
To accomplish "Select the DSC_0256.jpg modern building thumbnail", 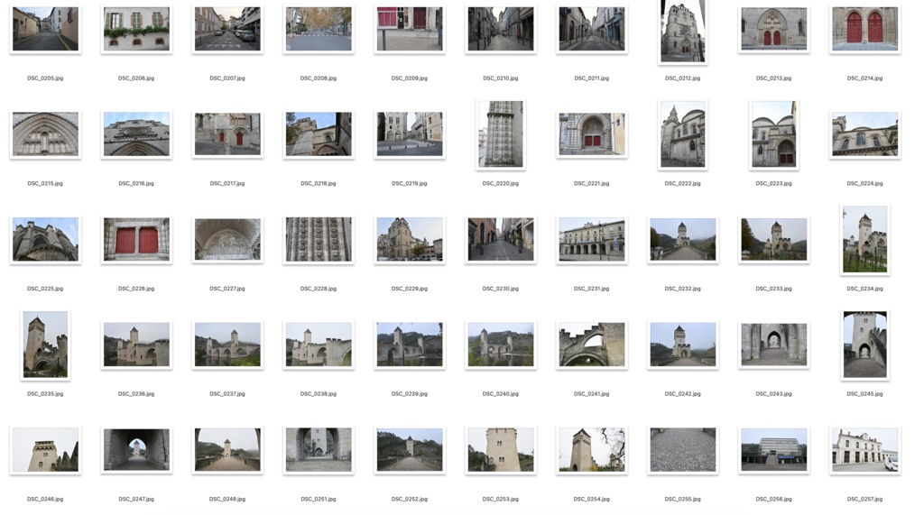I will point(773,449).
